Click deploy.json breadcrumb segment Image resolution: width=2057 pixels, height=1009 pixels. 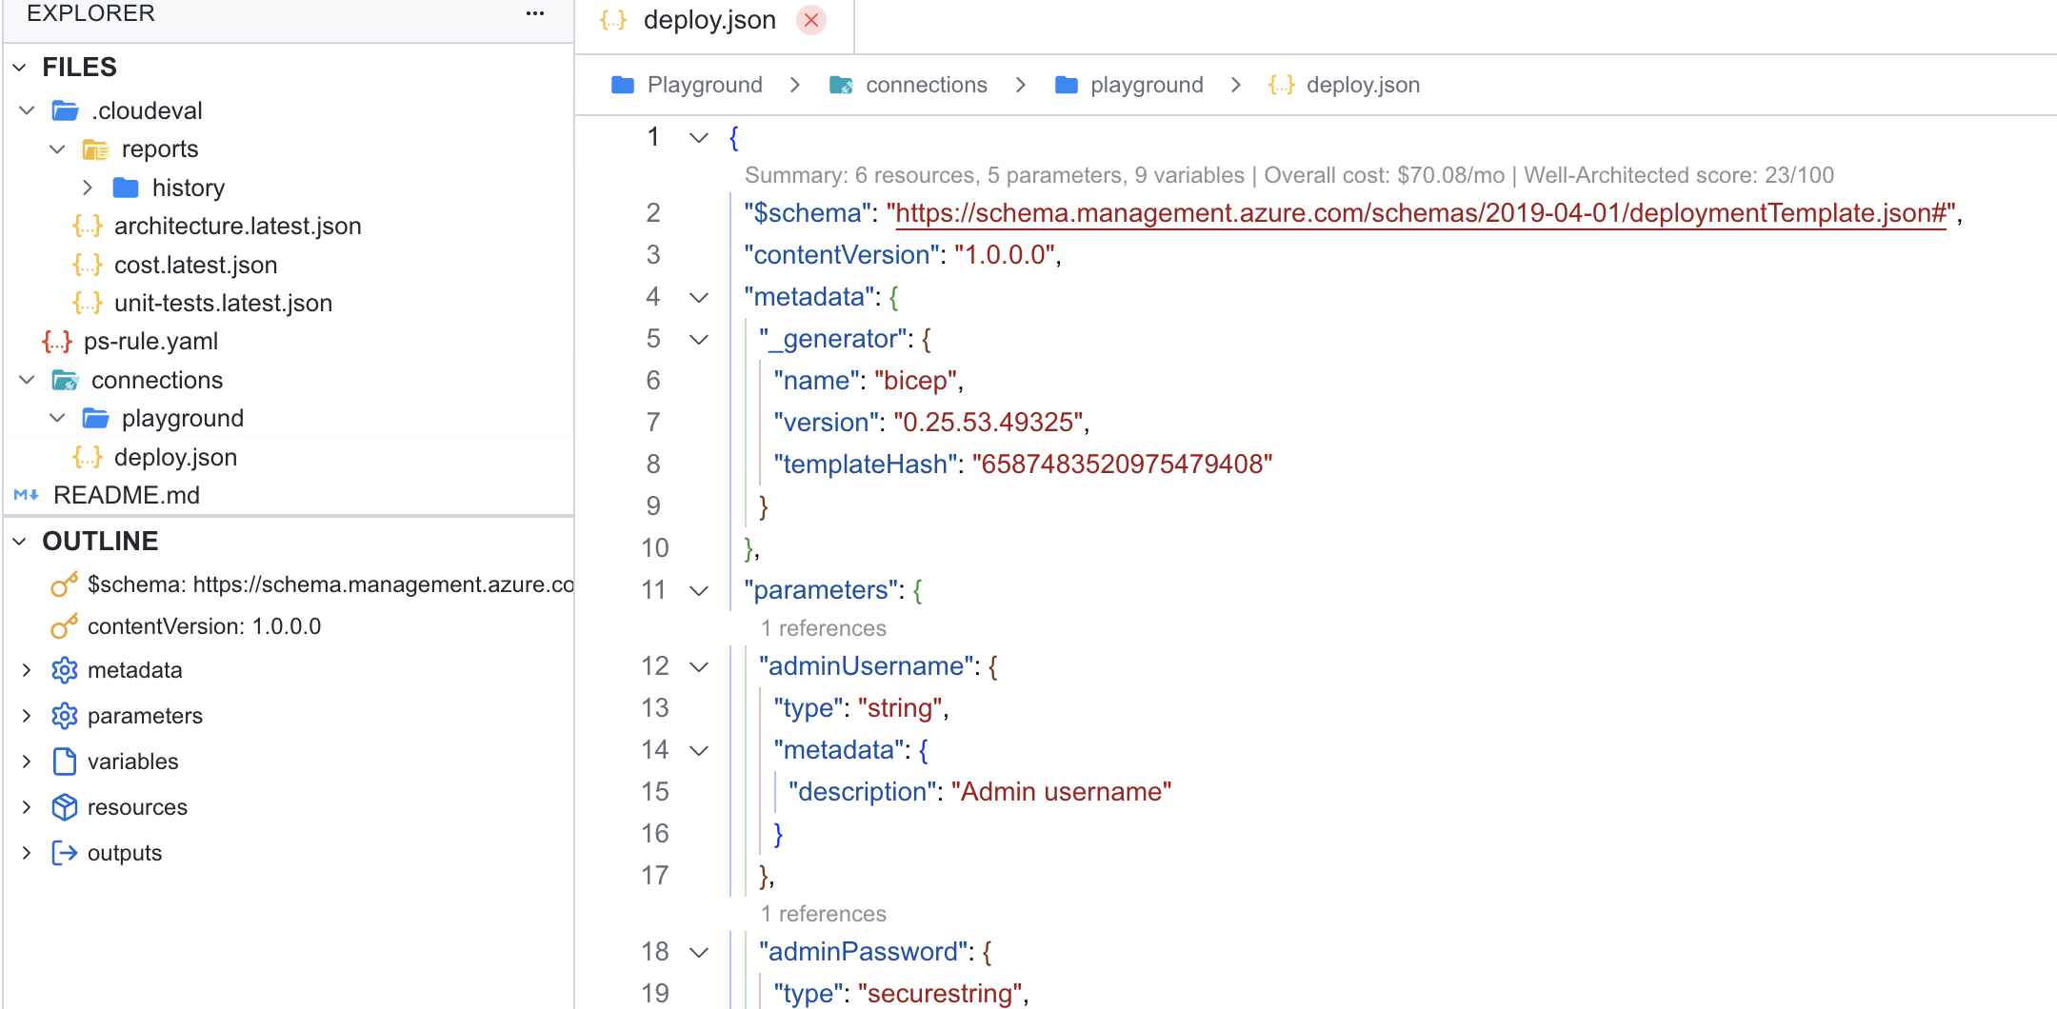pos(1363,85)
